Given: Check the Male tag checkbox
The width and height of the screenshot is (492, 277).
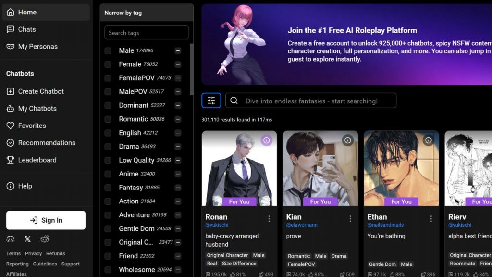Looking at the screenshot, I should (109, 50).
